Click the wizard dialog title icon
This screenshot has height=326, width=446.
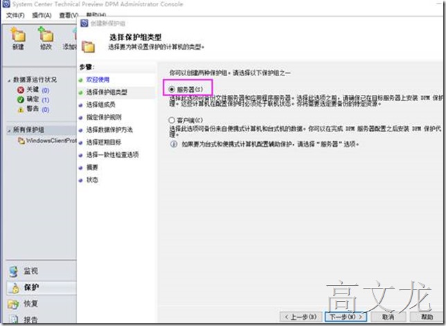84,23
